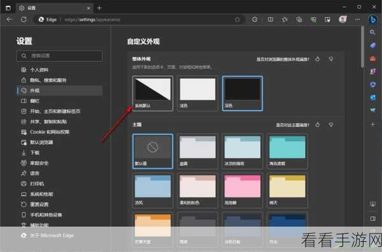Open the sidebar Shopping tag icon
Image resolution: width=382 pixels, height=252 pixels.
click(372, 46)
